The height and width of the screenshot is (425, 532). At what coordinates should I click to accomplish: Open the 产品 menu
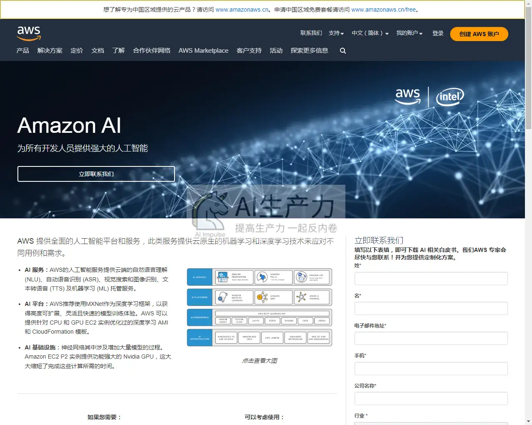[x=23, y=51]
